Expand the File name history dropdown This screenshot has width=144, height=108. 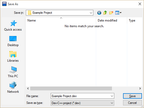(112, 96)
